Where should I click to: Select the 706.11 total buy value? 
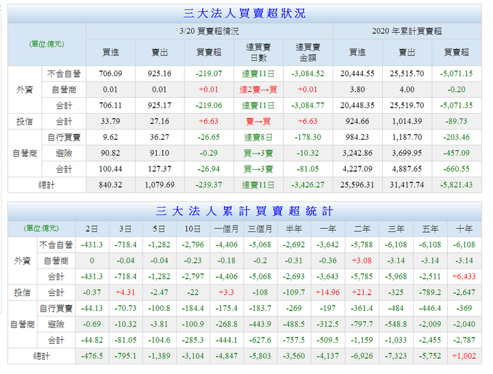click(110, 105)
